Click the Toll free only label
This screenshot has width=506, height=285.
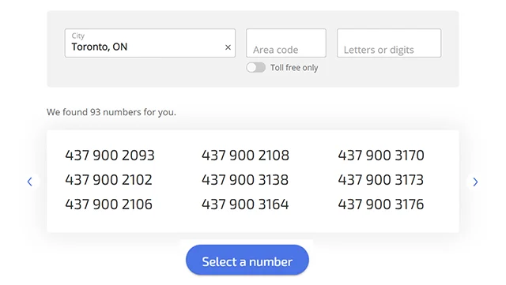294,68
